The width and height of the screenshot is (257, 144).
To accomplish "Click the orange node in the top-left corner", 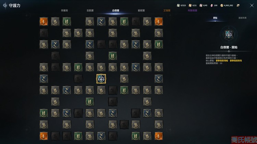I will pos(44,21).
